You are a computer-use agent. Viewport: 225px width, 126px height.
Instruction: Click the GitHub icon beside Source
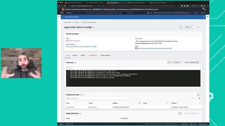[x=136, y=48]
